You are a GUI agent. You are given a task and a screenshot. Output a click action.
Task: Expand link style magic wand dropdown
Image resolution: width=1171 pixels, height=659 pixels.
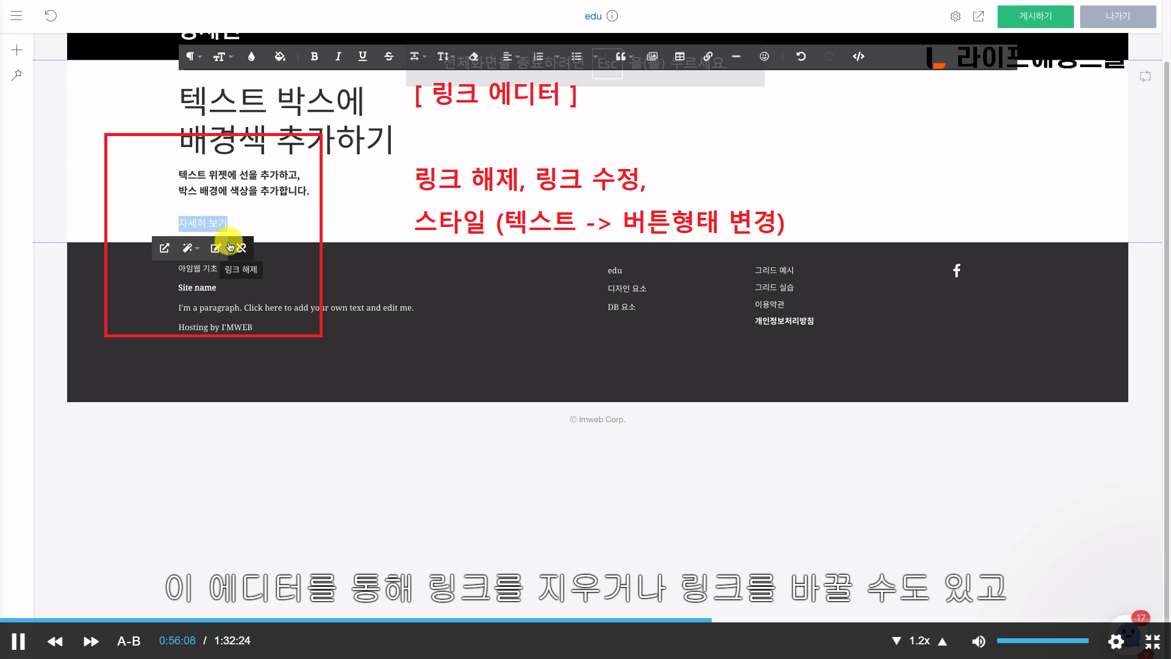click(190, 248)
